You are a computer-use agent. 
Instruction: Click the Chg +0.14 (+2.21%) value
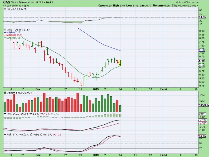point(184,6)
